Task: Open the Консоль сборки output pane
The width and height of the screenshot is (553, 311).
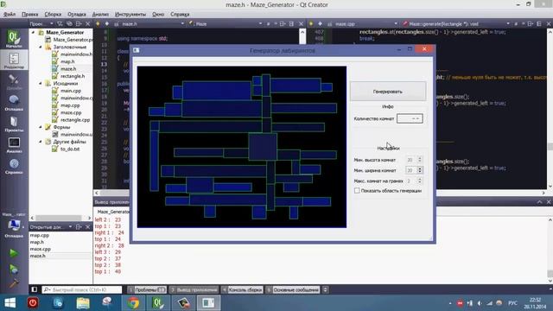Action: coord(242,290)
